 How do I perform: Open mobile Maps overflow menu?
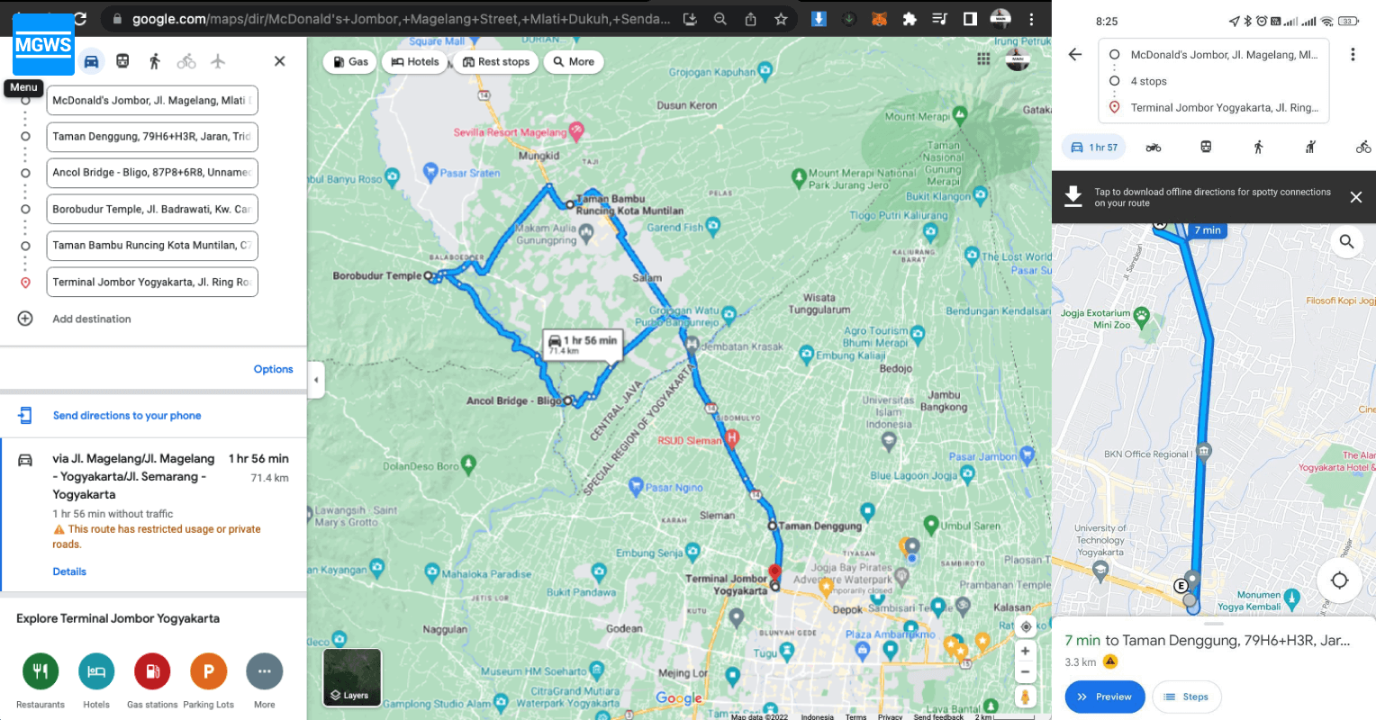coord(1353,55)
